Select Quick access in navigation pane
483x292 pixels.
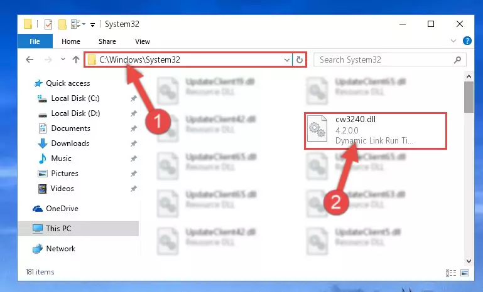[62, 83]
